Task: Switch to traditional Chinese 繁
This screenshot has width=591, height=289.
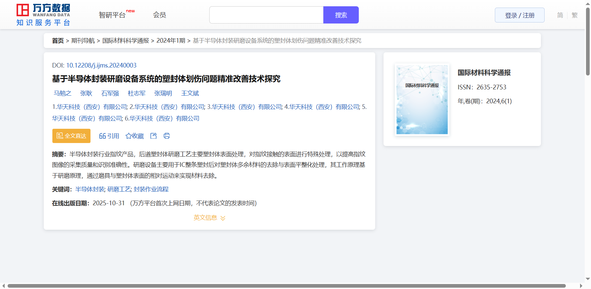Action: [x=575, y=15]
